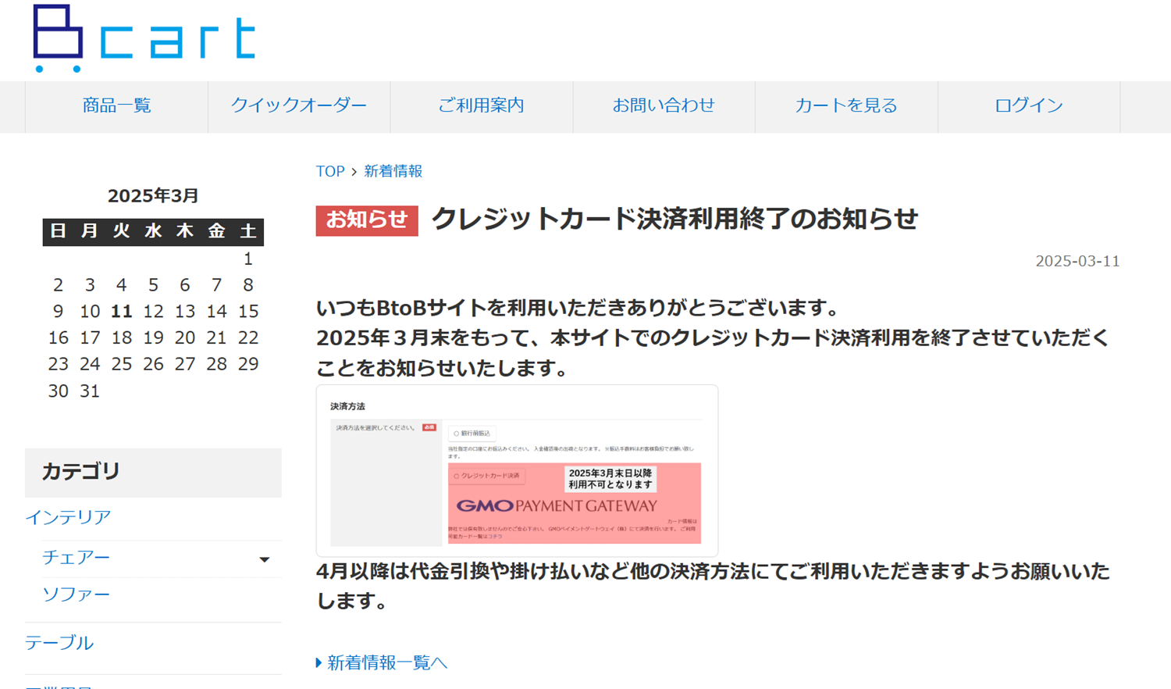The width and height of the screenshot is (1171, 689).
Task: Click the 新着情報 breadcrumb link
Action: 393,171
